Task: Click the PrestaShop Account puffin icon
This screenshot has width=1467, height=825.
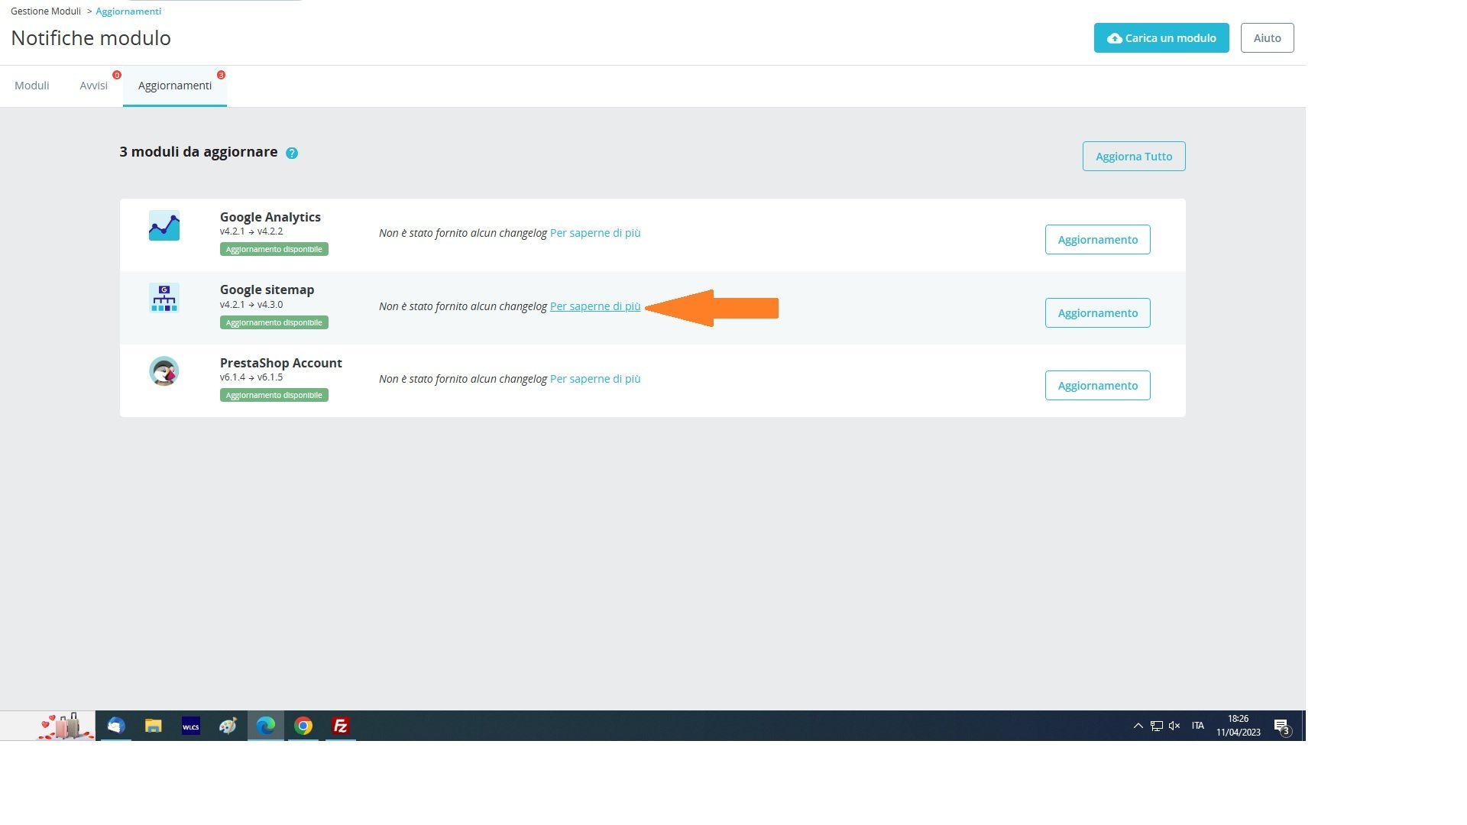Action: 164,371
